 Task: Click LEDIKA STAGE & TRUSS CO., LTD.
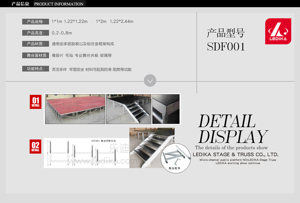point(235,154)
